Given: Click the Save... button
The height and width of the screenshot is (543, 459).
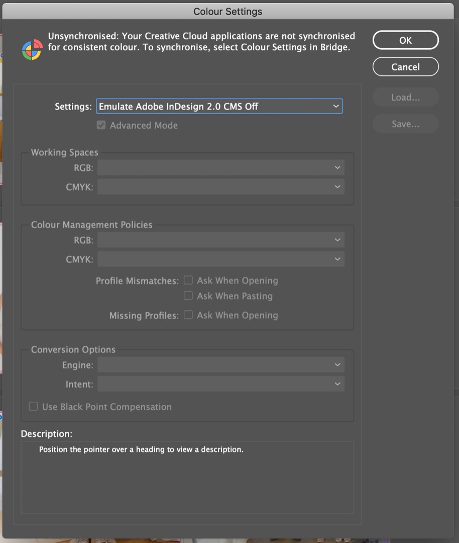Looking at the screenshot, I should (x=405, y=124).
